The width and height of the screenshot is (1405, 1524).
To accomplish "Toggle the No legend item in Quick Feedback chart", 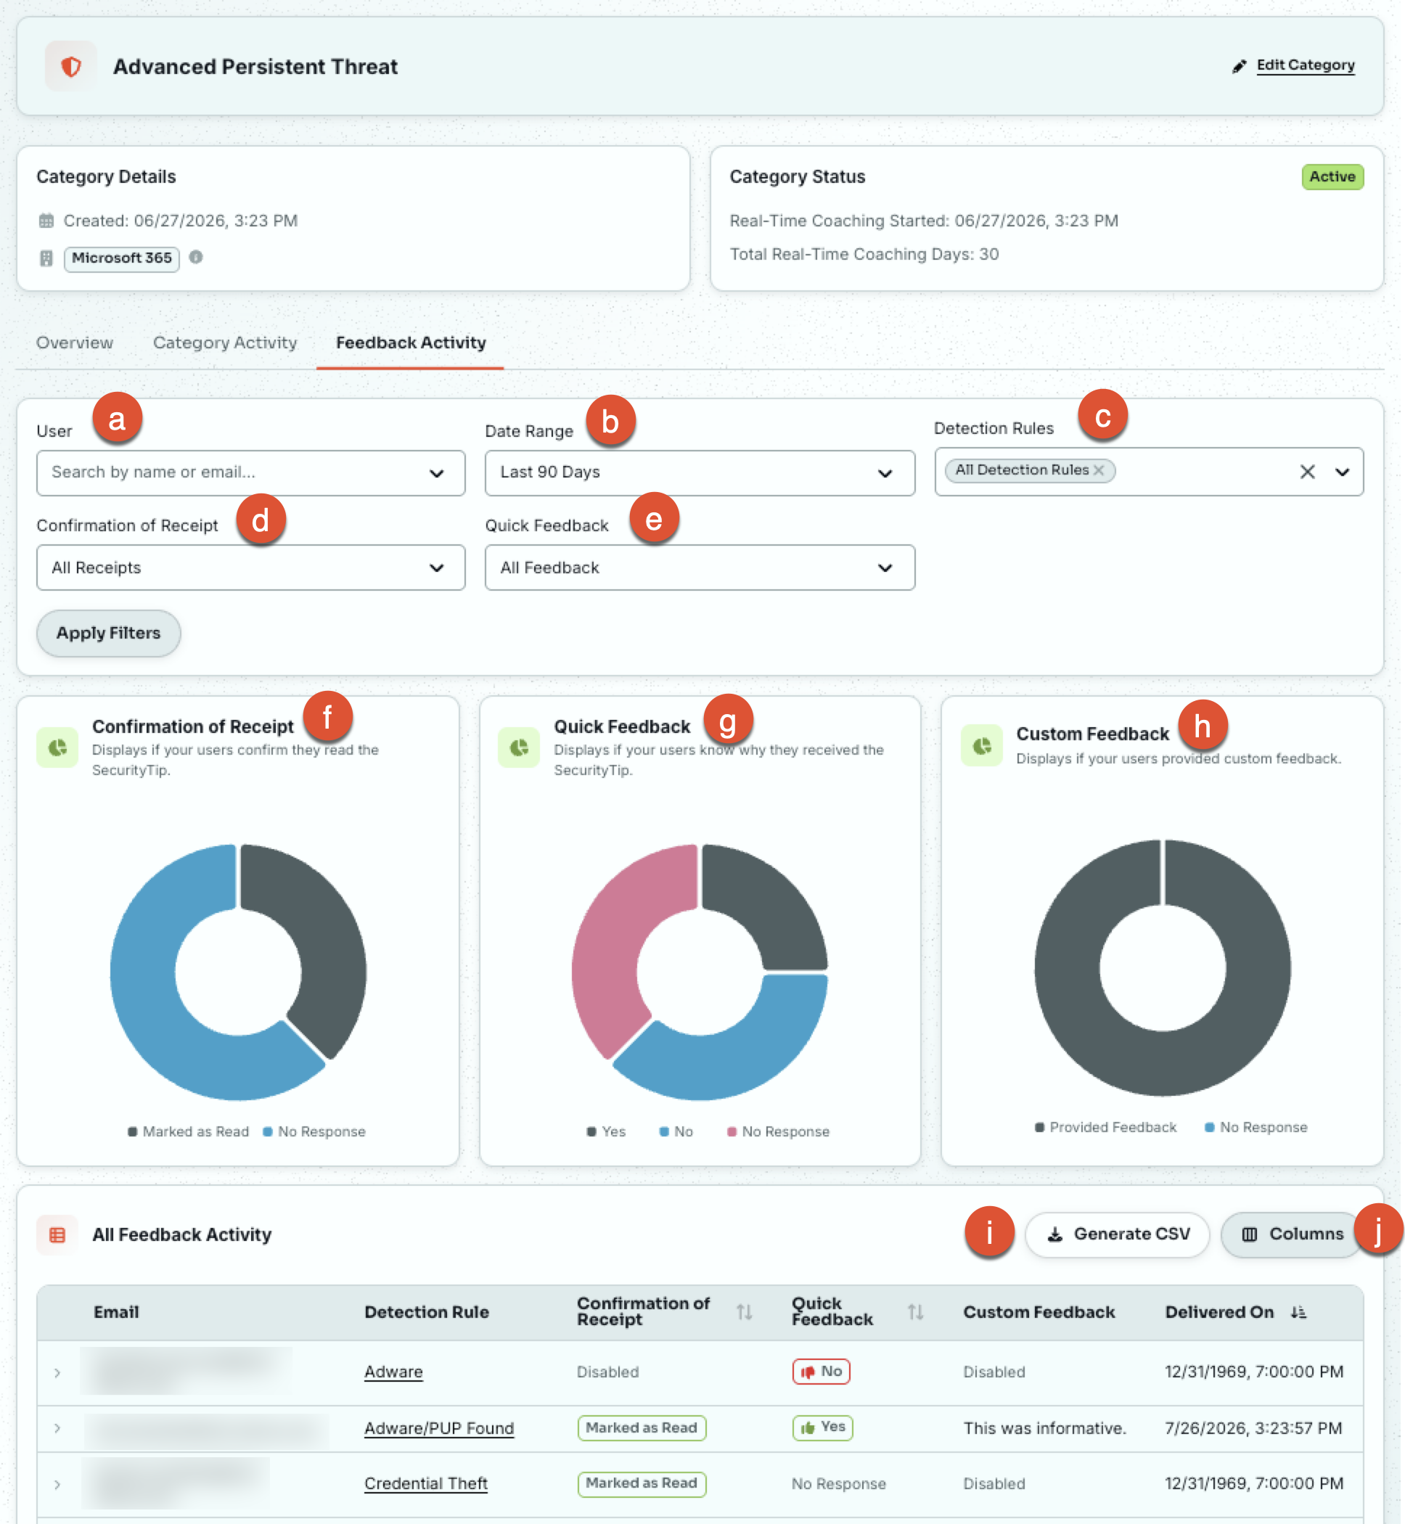I will click(676, 1131).
